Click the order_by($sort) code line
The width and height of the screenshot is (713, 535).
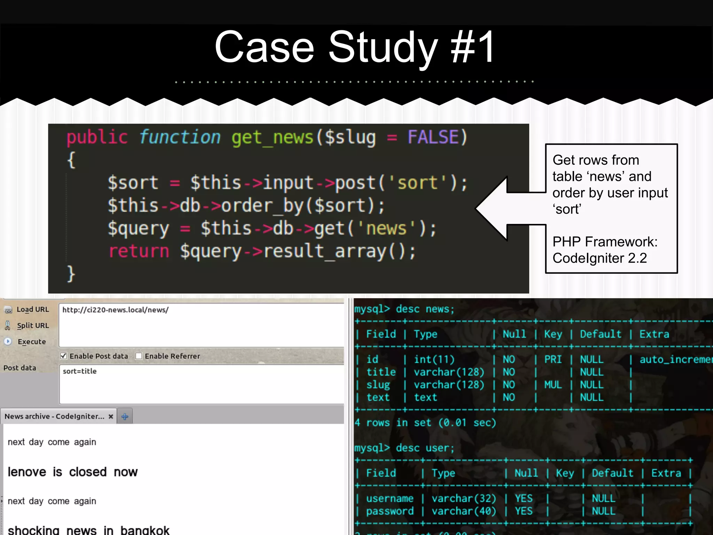click(x=246, y=206)
